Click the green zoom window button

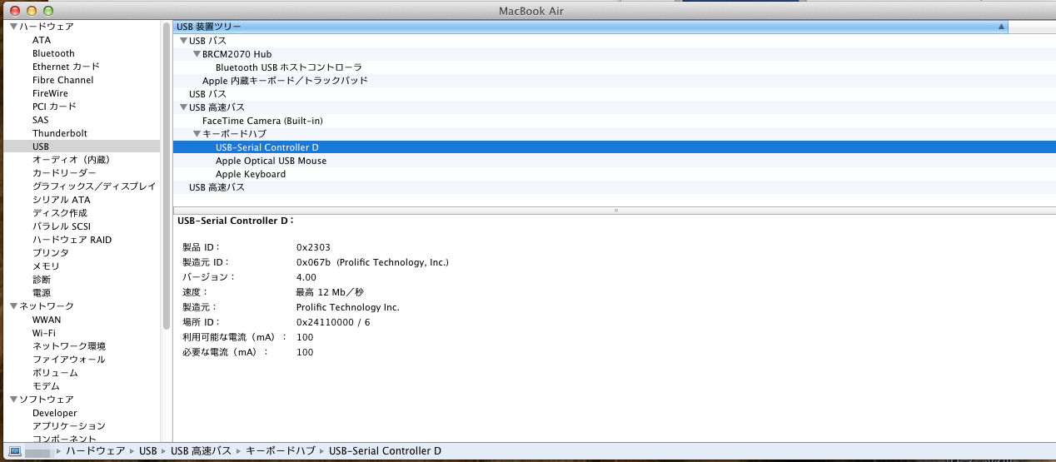(47, 10)
